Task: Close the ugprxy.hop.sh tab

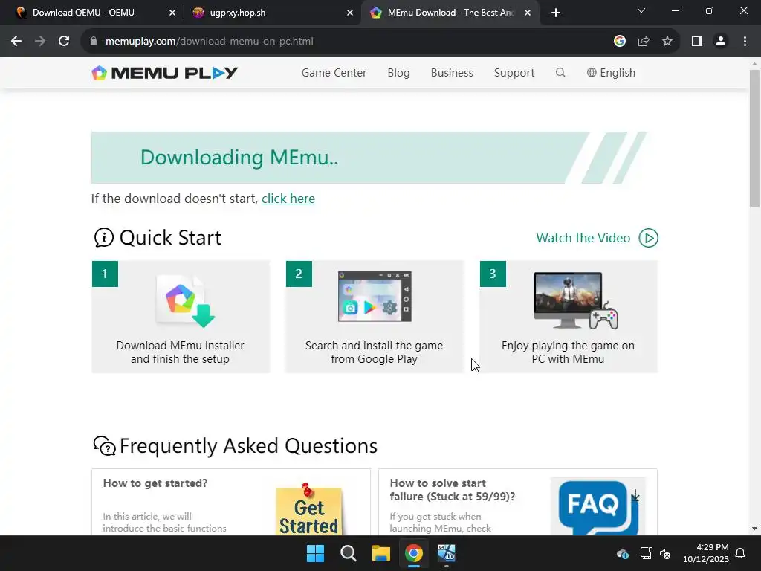Action: coord(350,13)
